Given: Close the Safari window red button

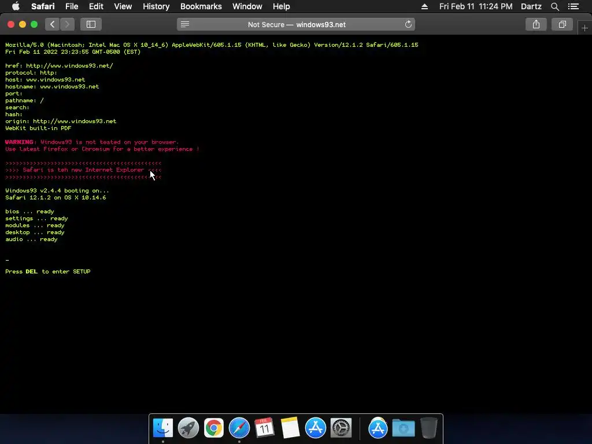Looking at the screenshot, I should tap(11, 24).
